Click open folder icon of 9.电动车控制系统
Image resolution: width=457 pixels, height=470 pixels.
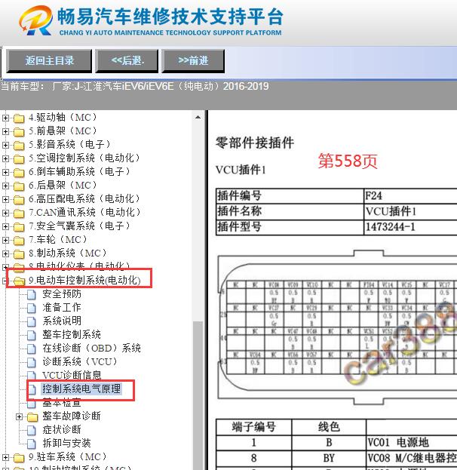pos(19,281)
